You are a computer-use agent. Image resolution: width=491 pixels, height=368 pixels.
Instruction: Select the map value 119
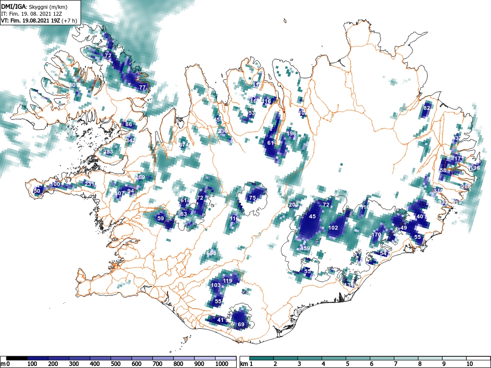point(227,280)
